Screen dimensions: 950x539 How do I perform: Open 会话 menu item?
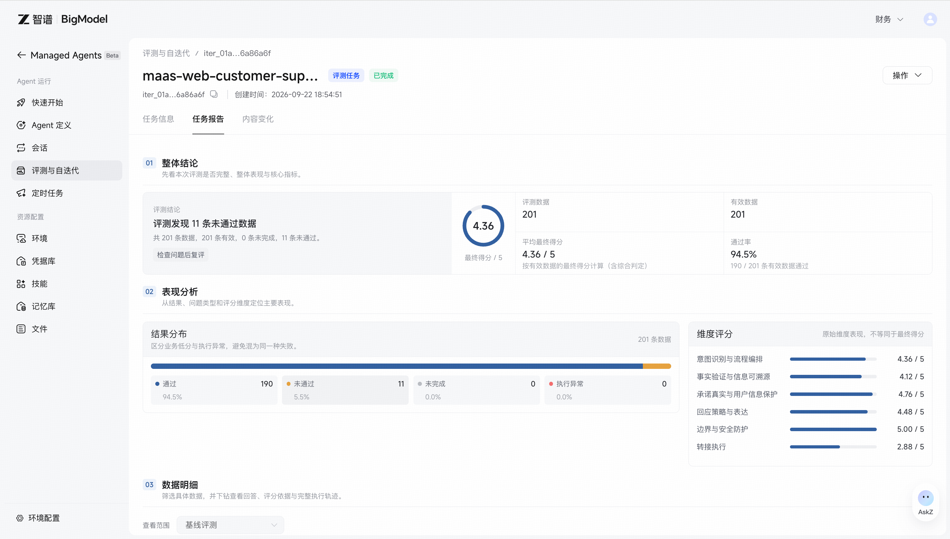pos(67,148)
